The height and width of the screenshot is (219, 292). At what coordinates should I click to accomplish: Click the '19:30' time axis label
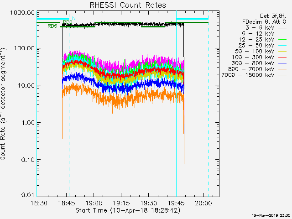click(x=149, y=203)
